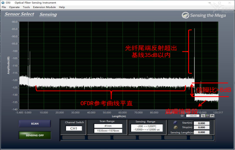Open the File menu
Viewport: 235px width, 150px height.
4,7
